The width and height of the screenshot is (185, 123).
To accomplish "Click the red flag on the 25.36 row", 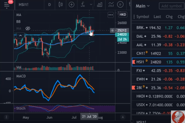I will (134, 88).
